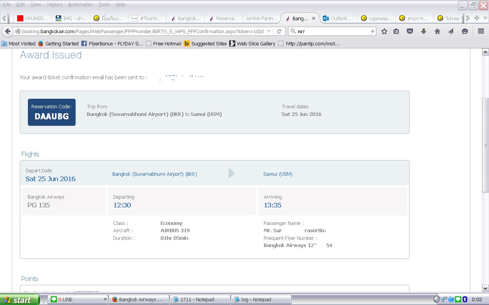The height and width of the screenshot is (305, 489).
Task: Open the Suggested Sites bookmark
Action: pos(206,43)
